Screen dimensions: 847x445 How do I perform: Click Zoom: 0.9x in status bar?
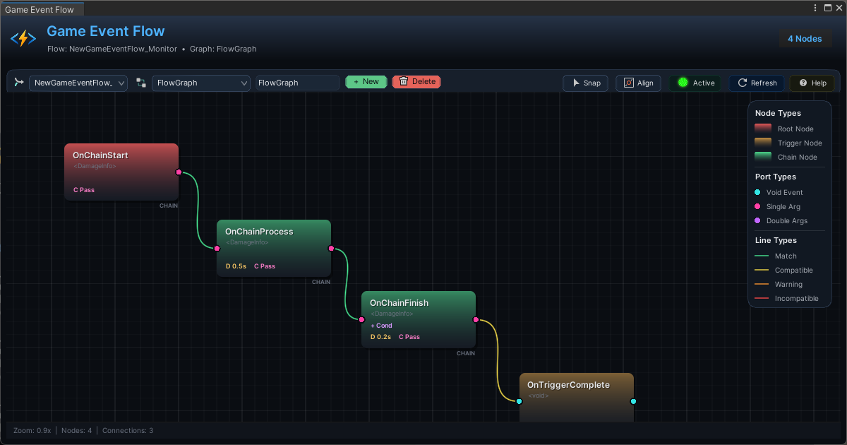tap(32, 430)
